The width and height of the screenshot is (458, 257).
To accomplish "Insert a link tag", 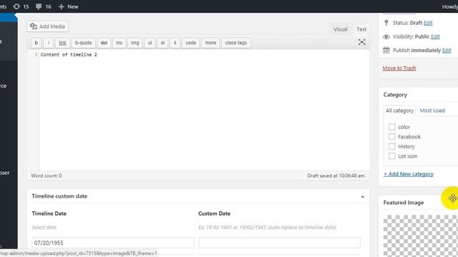I will 62,43.
